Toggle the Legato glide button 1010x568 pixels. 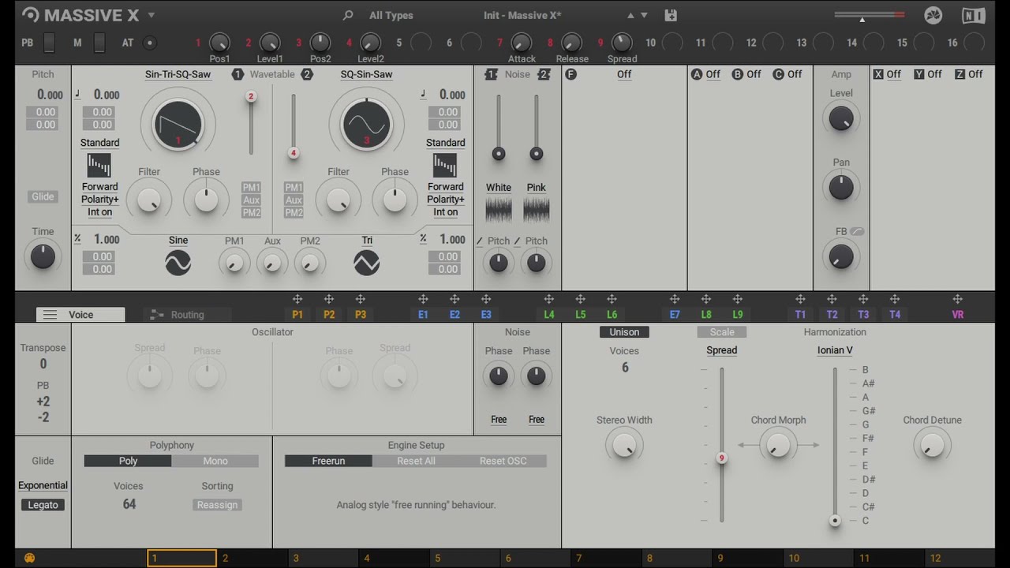[43, 505]
